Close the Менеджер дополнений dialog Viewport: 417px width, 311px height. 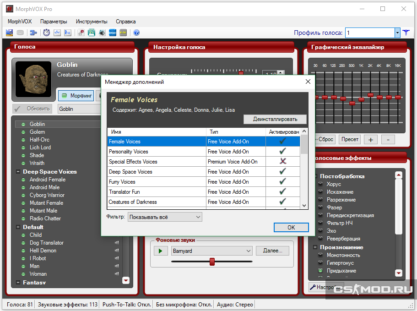(x=308, y=82)
